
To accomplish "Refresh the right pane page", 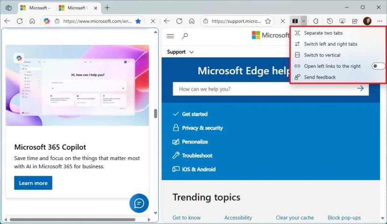I will 179,21.
